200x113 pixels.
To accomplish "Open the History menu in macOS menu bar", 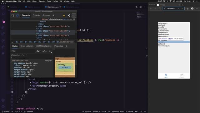I will coord(35,1).
